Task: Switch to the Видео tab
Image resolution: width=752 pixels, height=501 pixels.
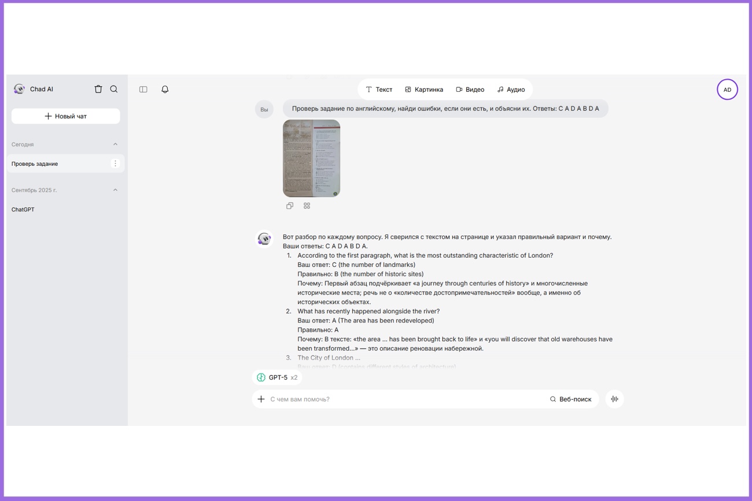Action: click(470, 90)
